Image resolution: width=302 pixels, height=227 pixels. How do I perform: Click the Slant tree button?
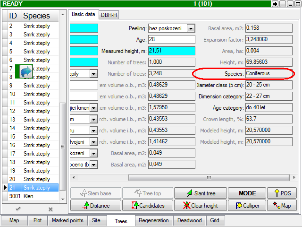click(x=200, y=193)
